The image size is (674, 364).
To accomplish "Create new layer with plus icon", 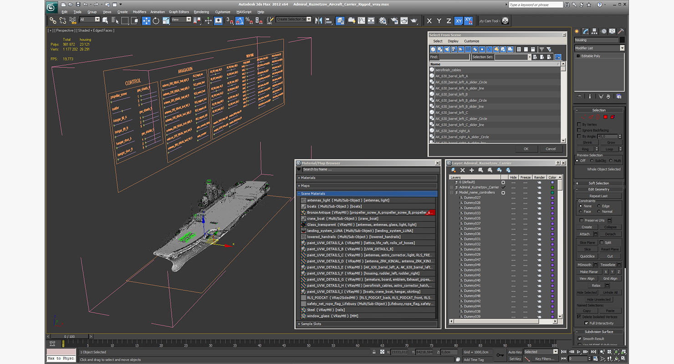I will (471, 170).
